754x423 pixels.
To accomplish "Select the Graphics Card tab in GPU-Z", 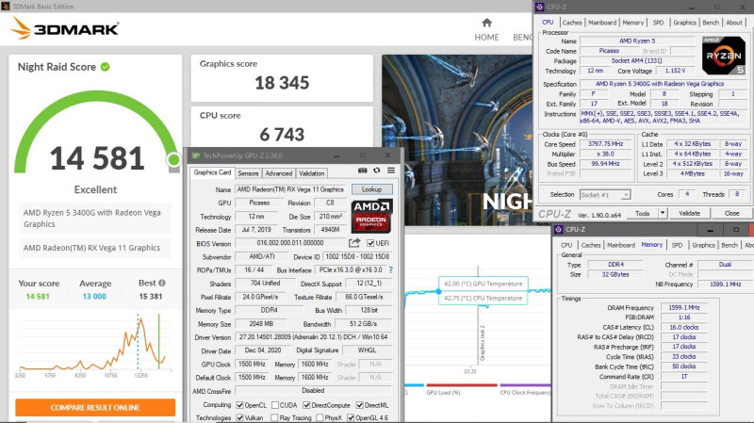I will click(x=212, y=172).
